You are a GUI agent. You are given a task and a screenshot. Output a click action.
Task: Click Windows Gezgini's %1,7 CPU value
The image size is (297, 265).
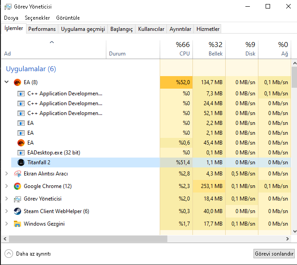pyautogui.click(x=184, y=224)
